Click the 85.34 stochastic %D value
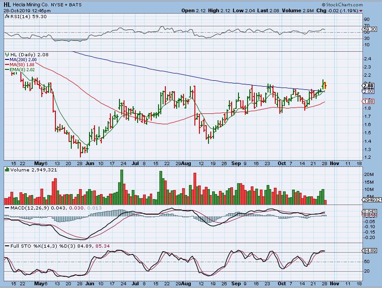 [103, 246]
